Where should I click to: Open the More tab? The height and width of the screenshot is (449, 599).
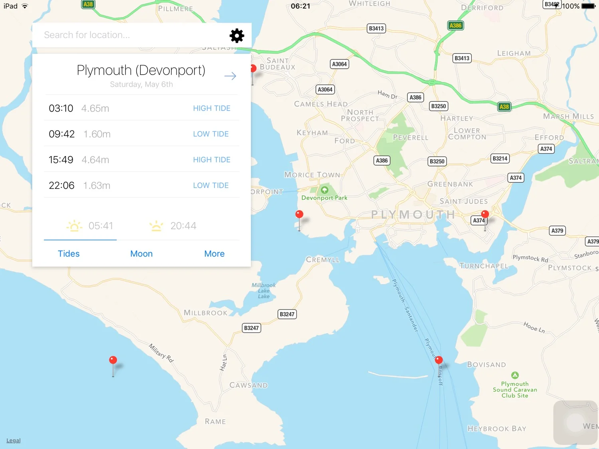214,254
